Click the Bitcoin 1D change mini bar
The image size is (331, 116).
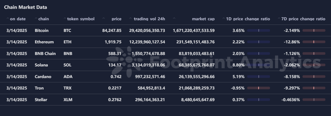pos(259,30)
